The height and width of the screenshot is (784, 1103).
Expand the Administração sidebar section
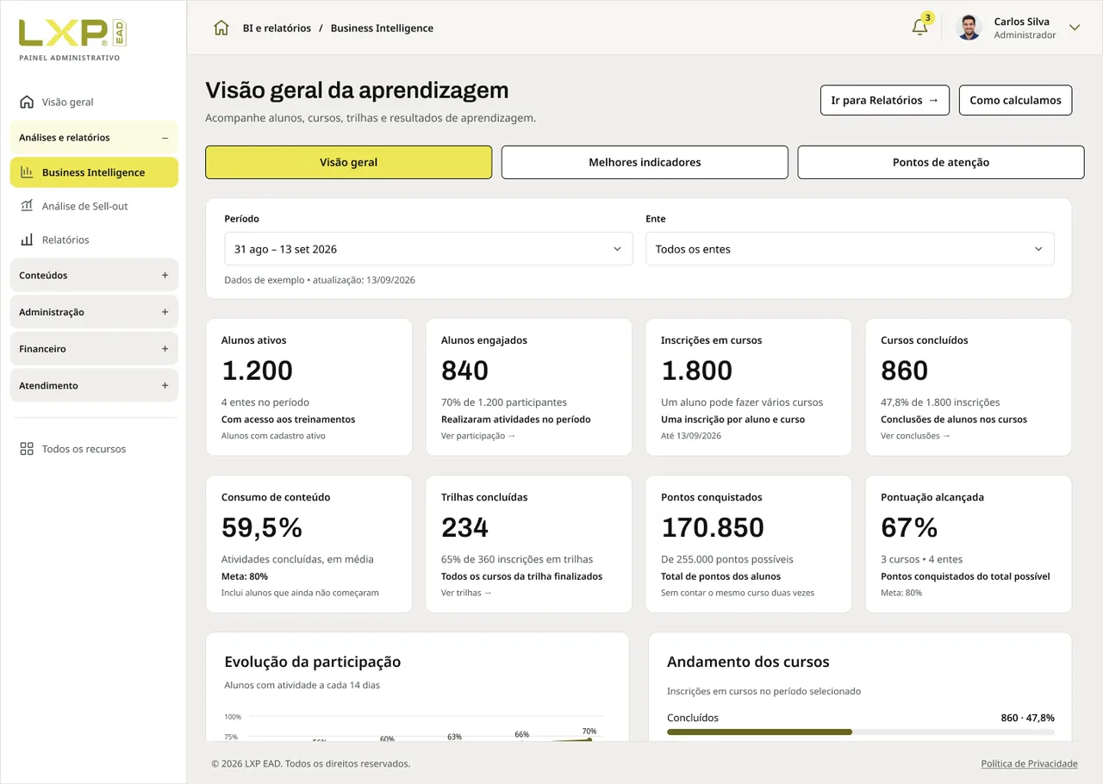coord(94,312)
